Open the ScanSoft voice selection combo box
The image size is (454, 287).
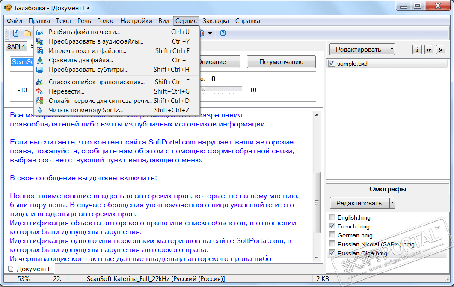(22, 62)
